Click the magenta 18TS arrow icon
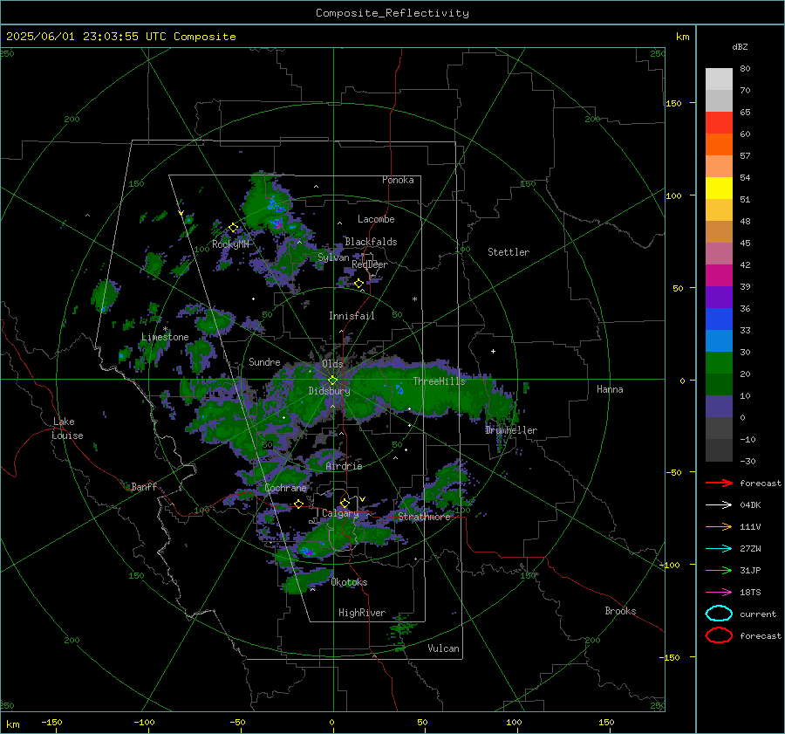 pyautogui.click(x=719, y=593)
